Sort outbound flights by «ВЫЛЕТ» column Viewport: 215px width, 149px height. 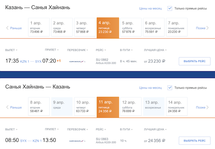coord(11,50)
